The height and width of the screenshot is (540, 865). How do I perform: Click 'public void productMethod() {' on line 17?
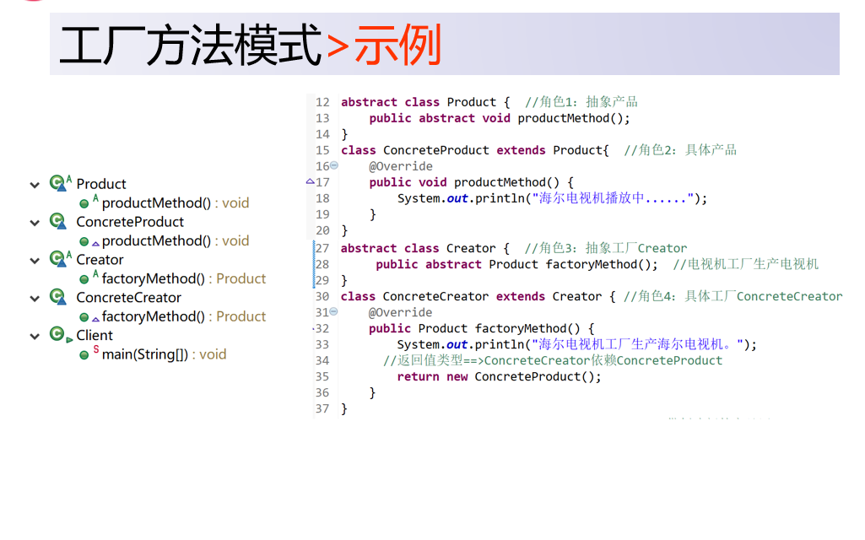[x=472, y=182]
